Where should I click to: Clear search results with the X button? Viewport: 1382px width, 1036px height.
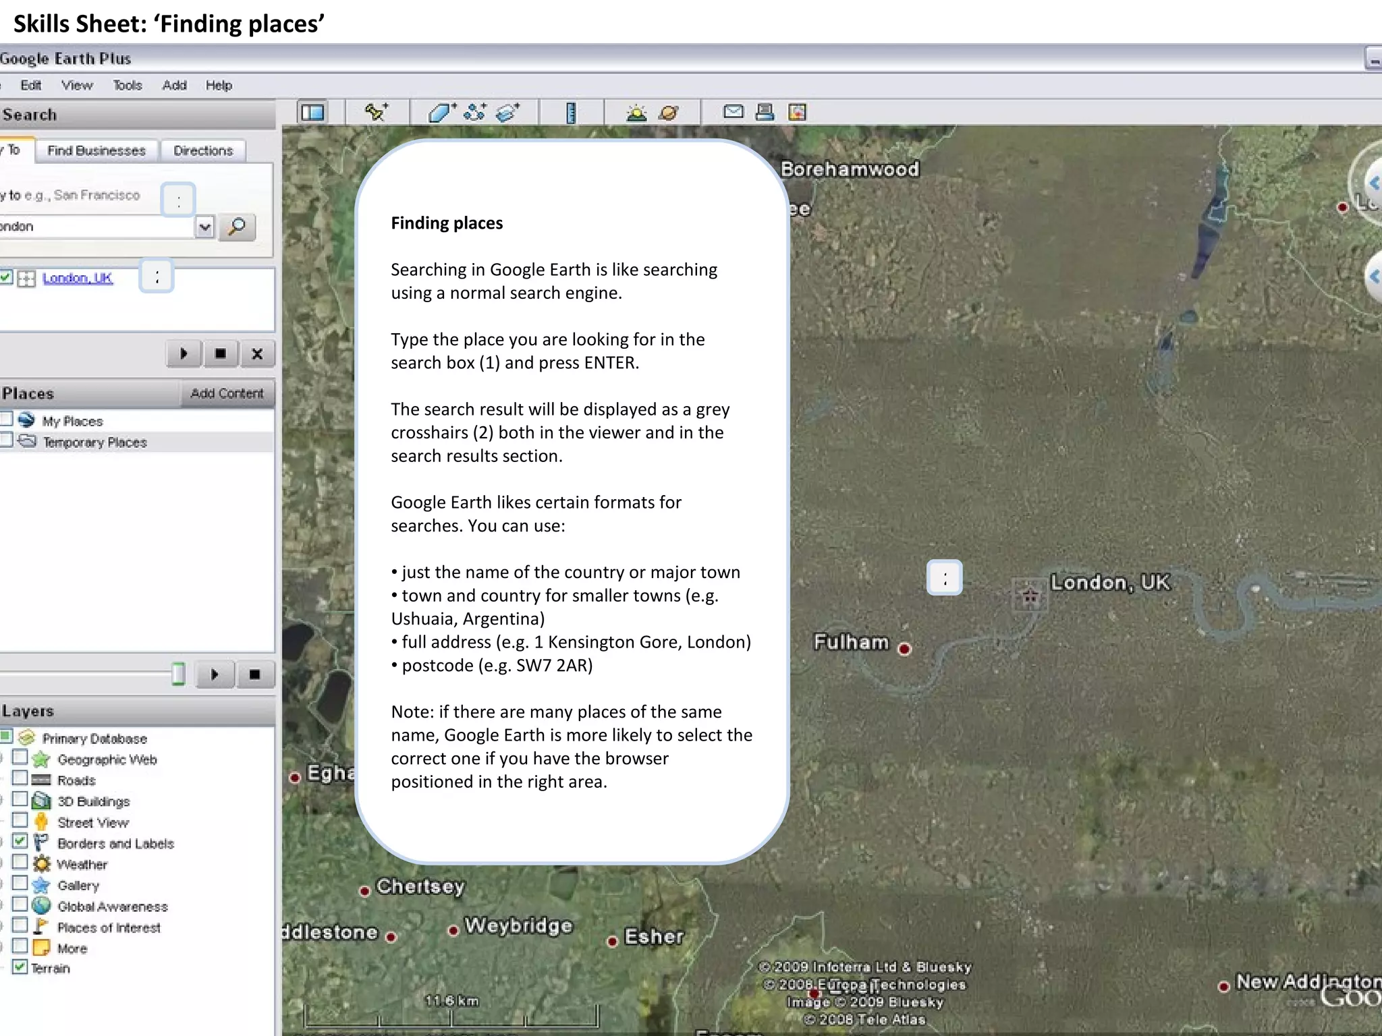pyautogui.click(x=257, y=353)
